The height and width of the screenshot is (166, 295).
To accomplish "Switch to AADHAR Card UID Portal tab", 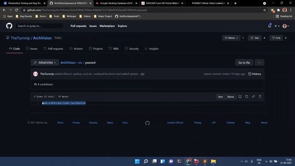I will click(x=163, y=3).
